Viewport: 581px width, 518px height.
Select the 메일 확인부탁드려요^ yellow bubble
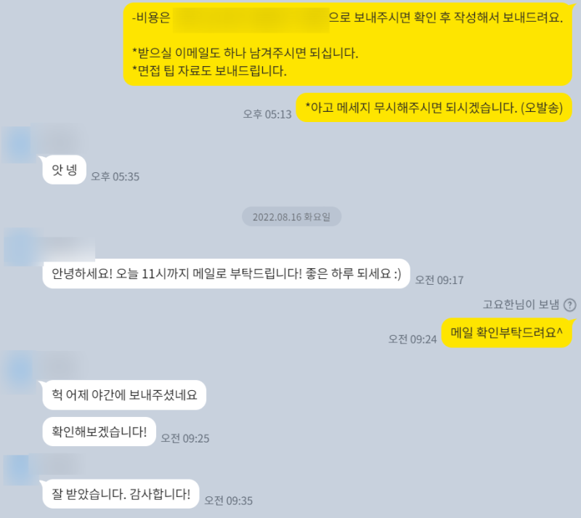tap(506, 333)
